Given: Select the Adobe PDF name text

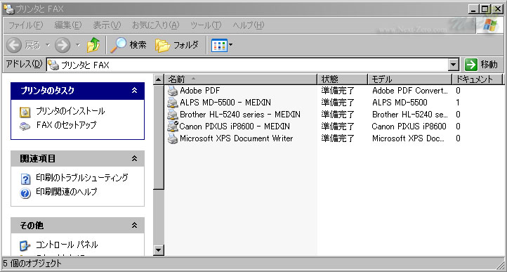Looking at the screenshot, I should 200,91.
